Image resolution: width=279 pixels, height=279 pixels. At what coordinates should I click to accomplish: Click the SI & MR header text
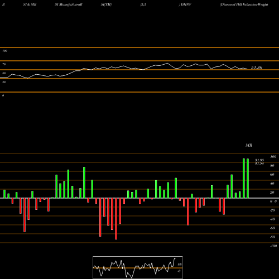30,4
